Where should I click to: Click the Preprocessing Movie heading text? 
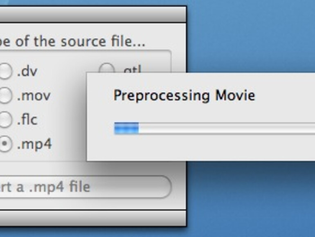coord(184,96)
